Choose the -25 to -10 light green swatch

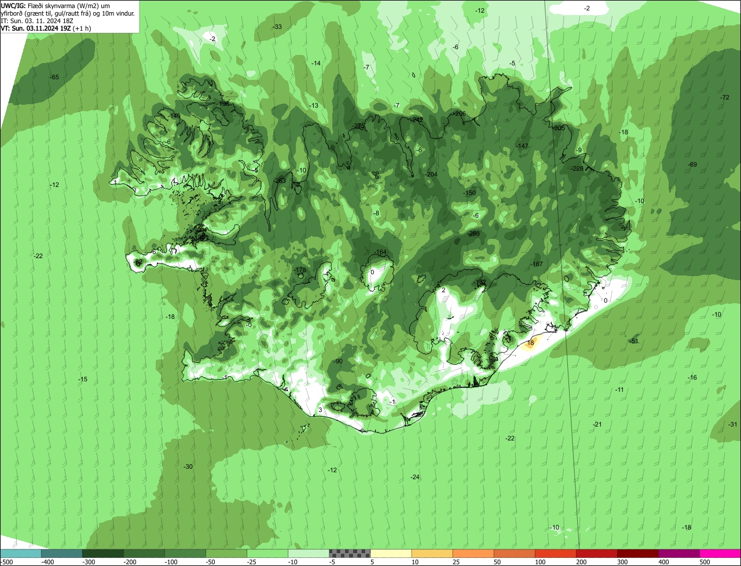tap(267, 553)
